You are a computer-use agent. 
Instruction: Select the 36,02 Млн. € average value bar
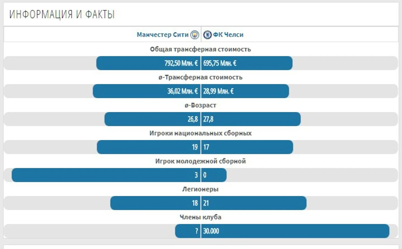coord(146,91)
